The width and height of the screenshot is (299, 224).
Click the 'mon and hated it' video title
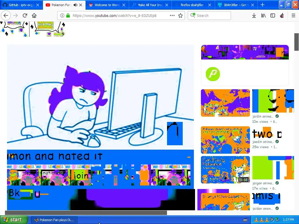[x=55, y=156]
